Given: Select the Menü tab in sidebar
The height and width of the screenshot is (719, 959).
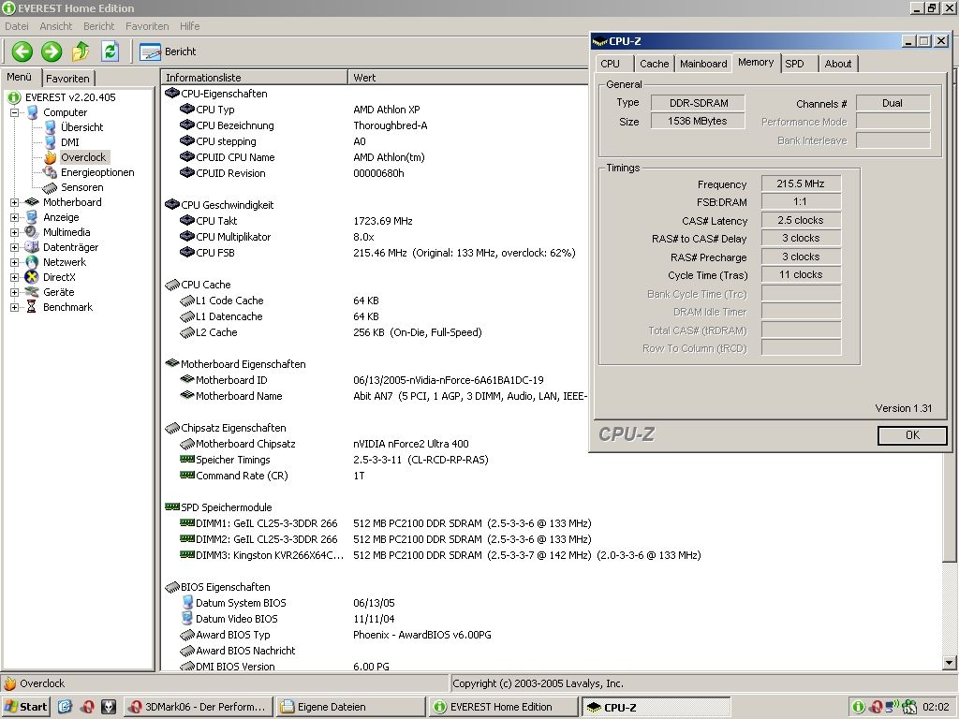Looking at the screenshot, I should point(20,77).
